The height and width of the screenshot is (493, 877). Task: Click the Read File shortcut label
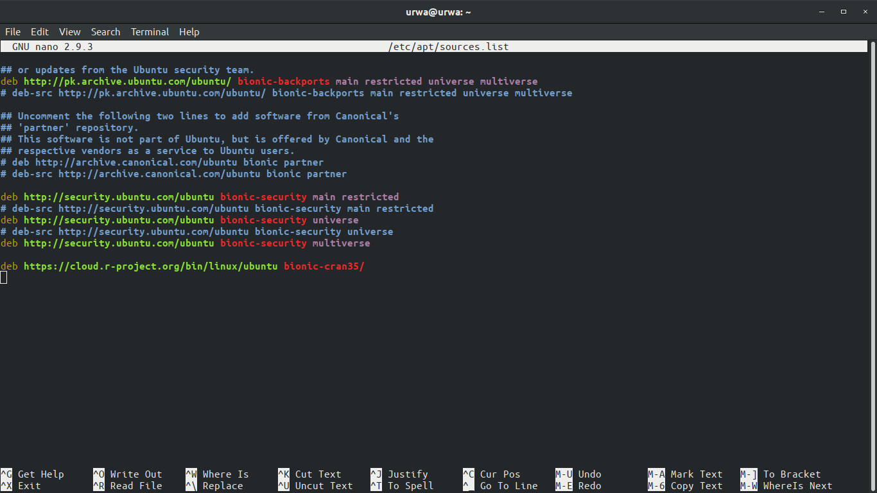(136, 486)
